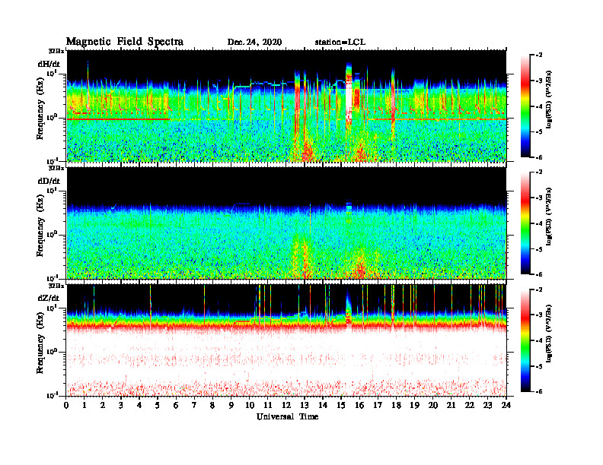Open the dH/dt spectrogram plot
The height and width of the screenshot is (465, 603).
pyautogui.click(x=286, y=106)
